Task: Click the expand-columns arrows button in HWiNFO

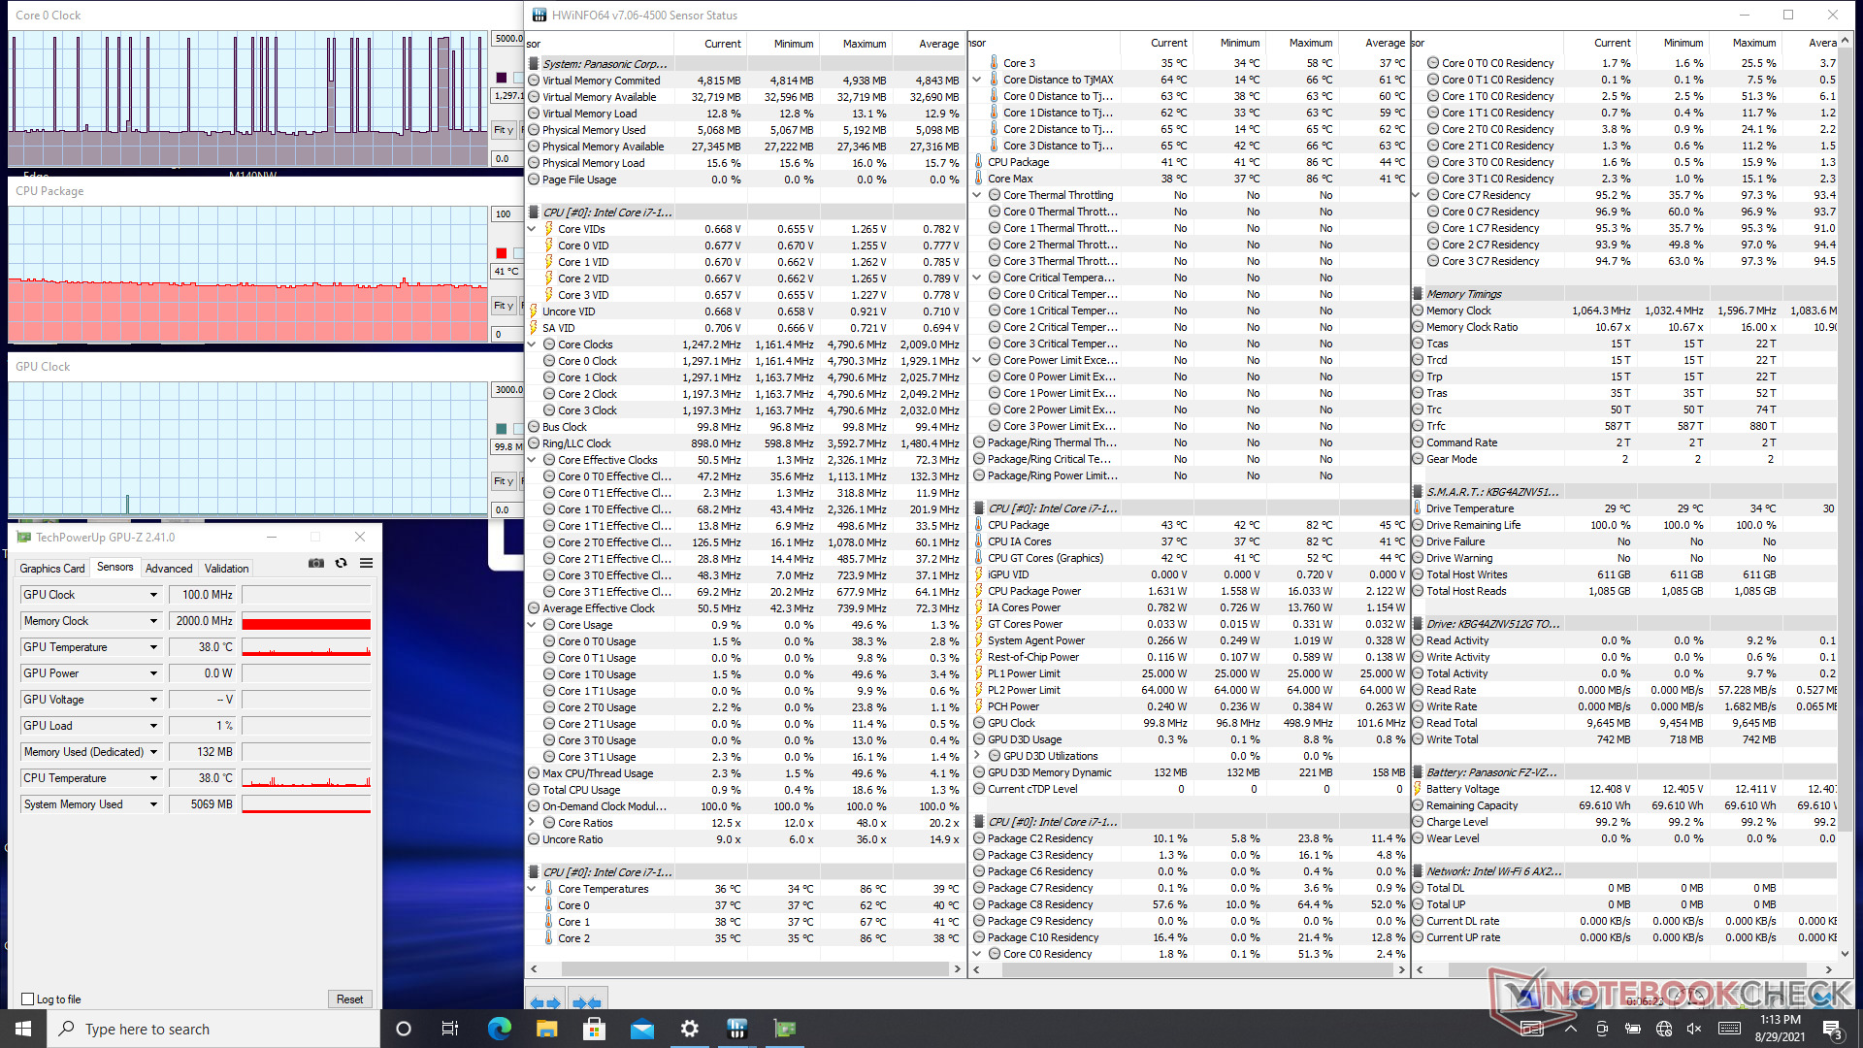Action: click(x=545, y=1002)
